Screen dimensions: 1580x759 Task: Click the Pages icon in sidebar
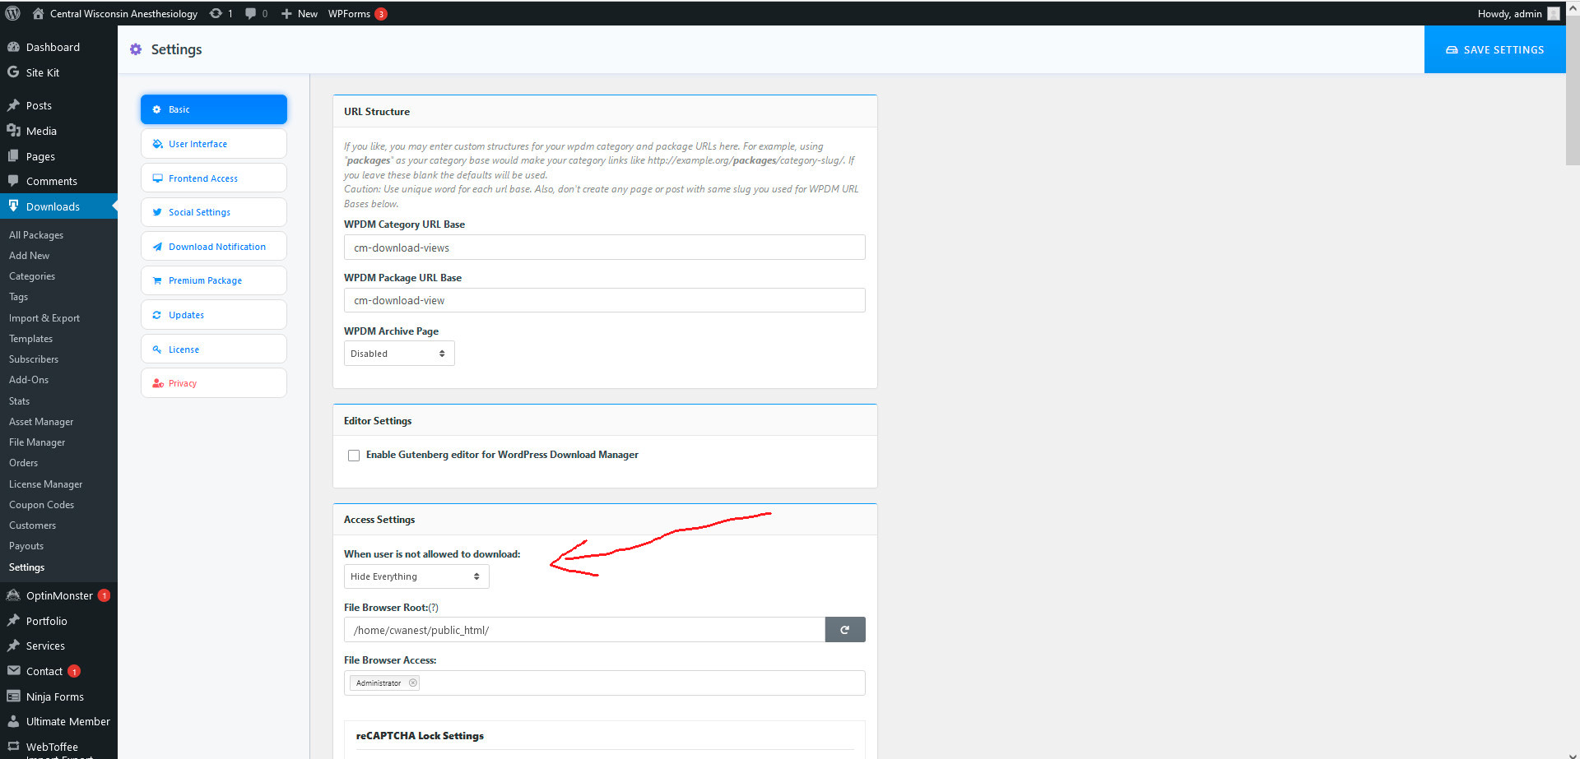coord(13,156)
